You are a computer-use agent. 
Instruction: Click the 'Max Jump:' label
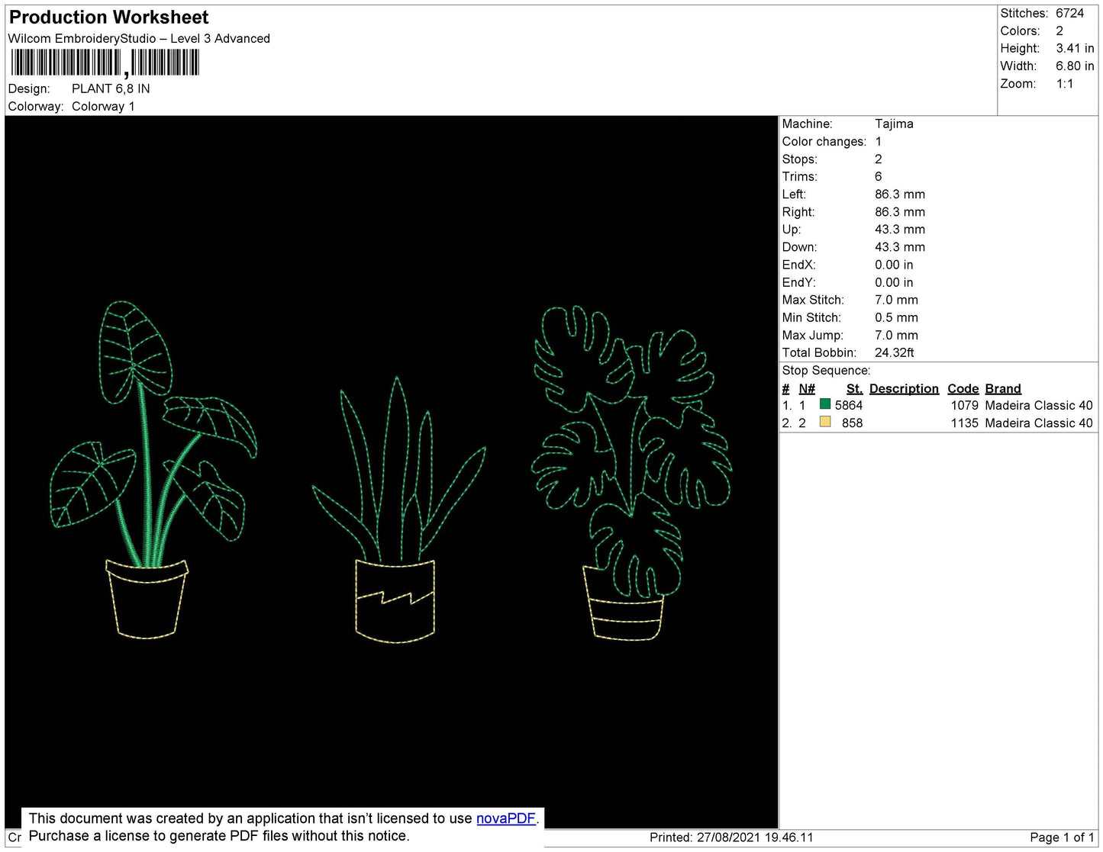[812, 335]
